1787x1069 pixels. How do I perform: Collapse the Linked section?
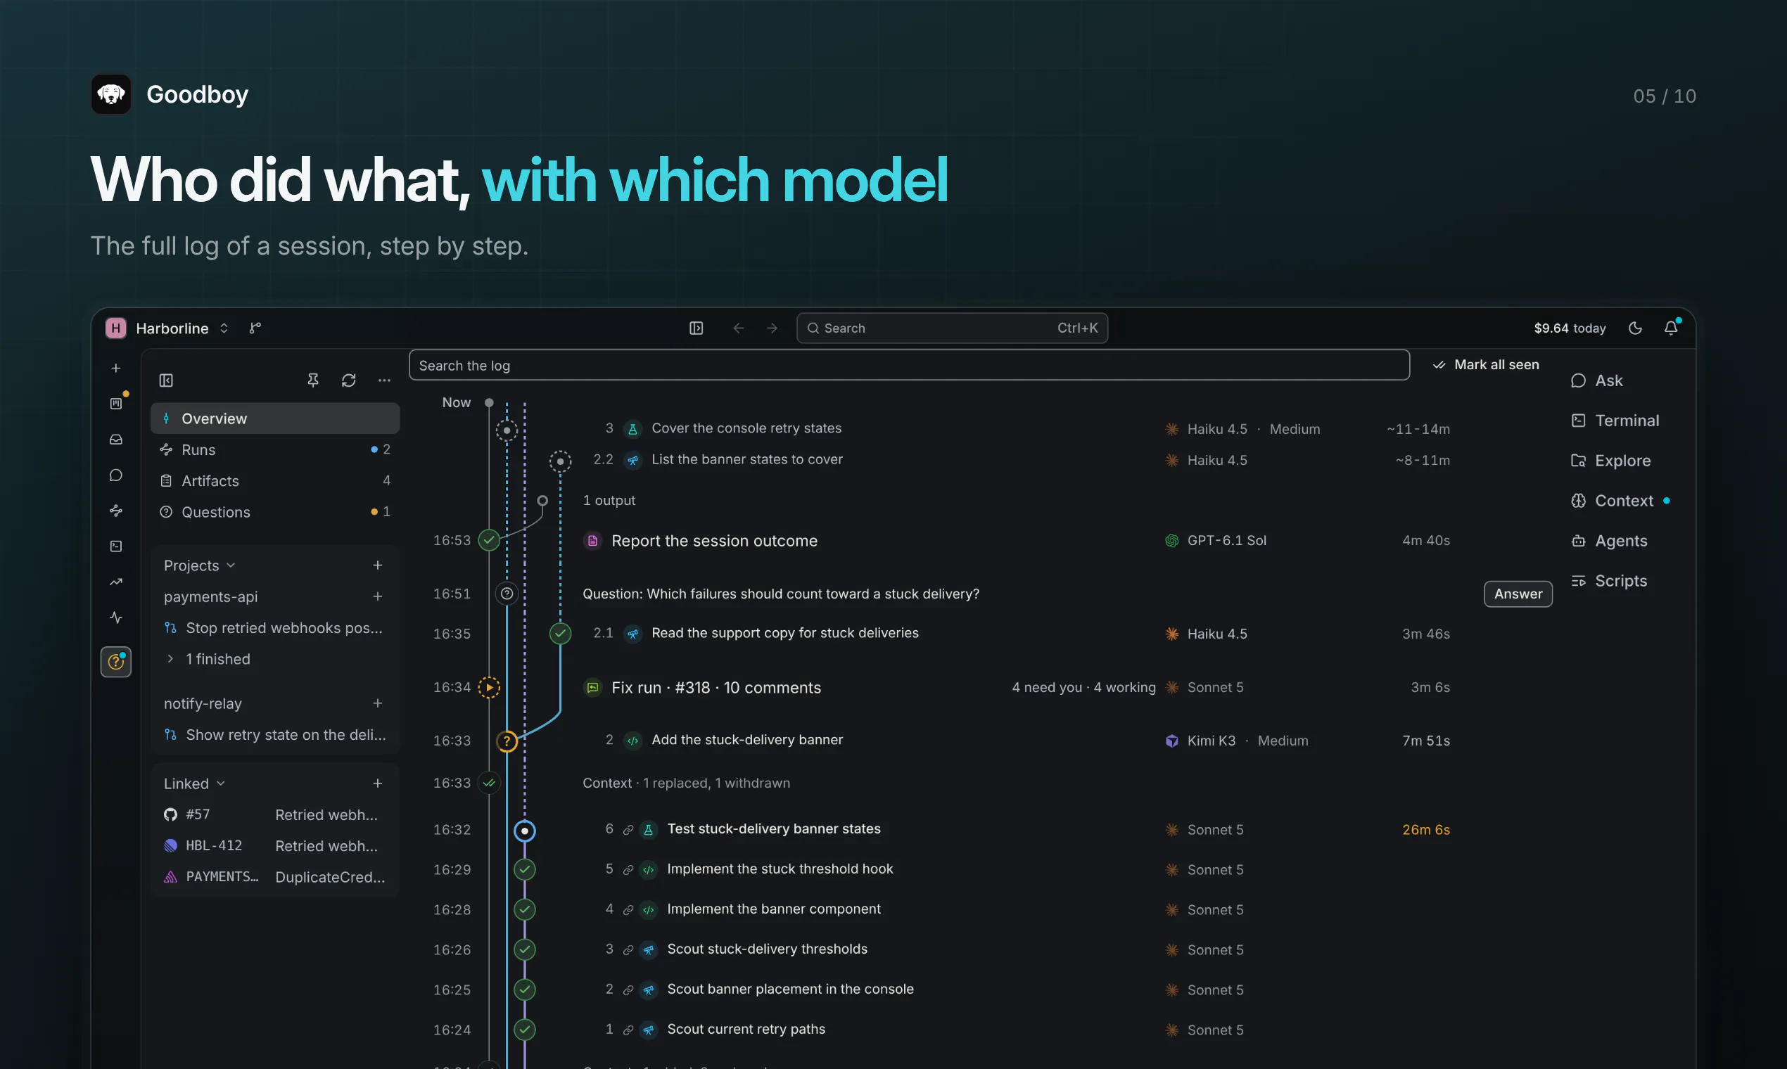195,783
